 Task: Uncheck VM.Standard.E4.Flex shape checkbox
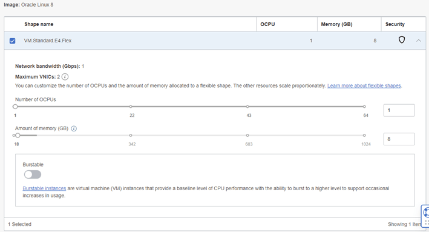pyautogui.click(x=12, y=41)
